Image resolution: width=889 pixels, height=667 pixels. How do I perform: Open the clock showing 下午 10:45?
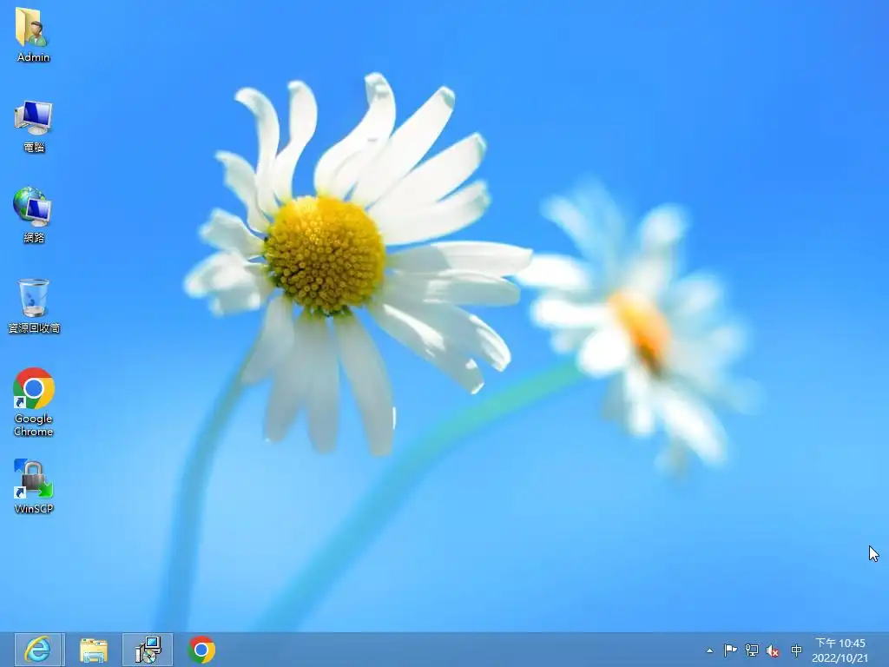(x=840, y=650)
